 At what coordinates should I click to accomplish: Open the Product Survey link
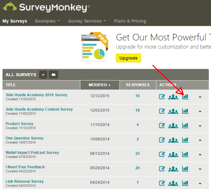[x=19, y=124]
